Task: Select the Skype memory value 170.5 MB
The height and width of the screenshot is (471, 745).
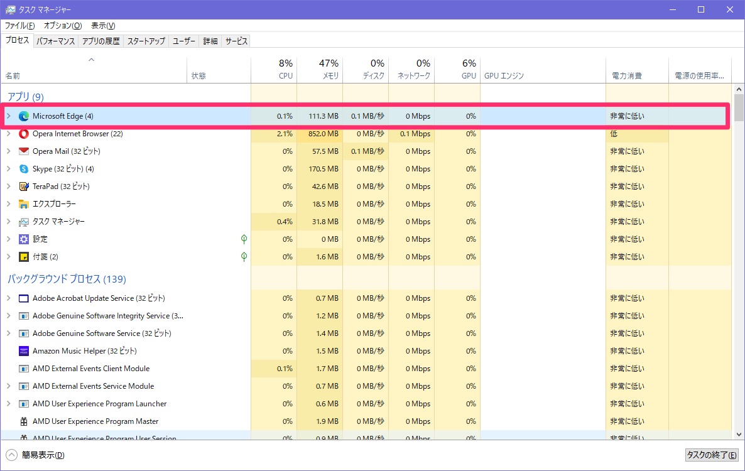Action: pos(323,168)
